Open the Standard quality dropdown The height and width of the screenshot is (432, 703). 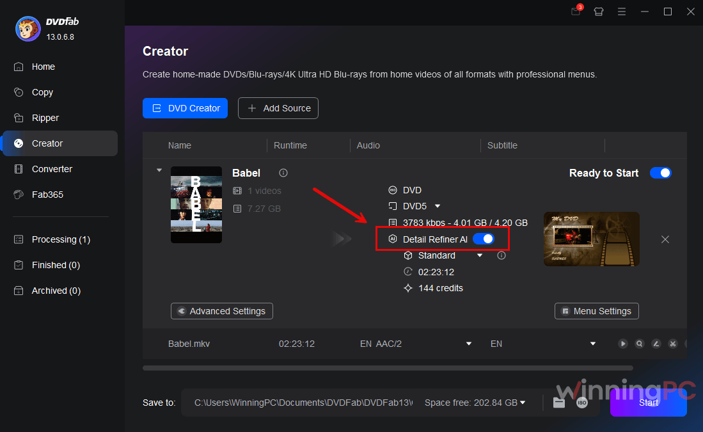[480, 255]
